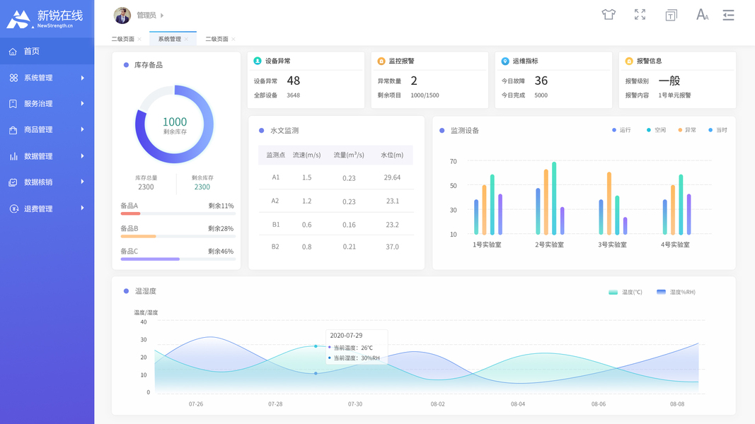755x424 pixels.
Task: Click the home icon beside 首页
Action: [x=13, y=51]
